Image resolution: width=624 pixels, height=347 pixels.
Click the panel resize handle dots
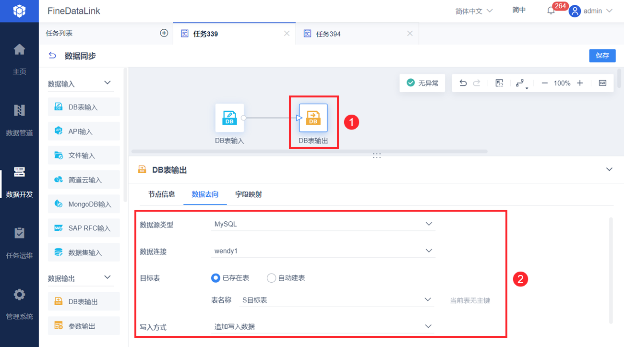point(377,156)
